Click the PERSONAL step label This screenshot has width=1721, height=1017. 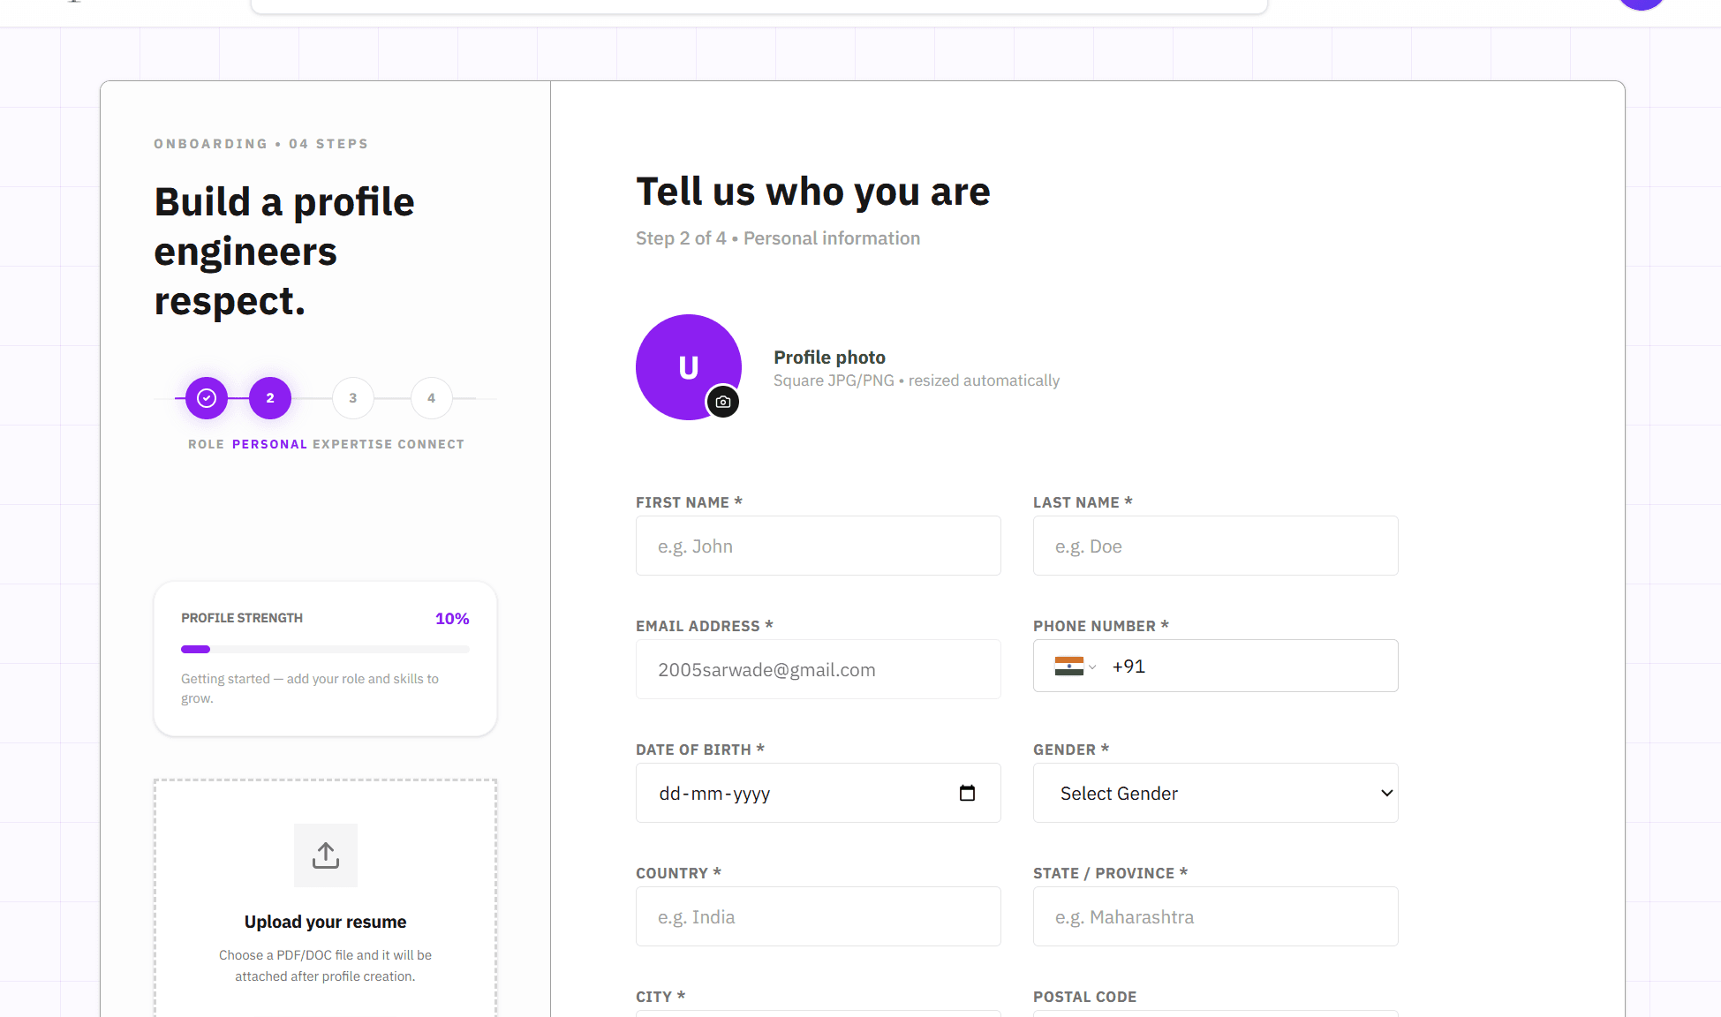click(x=270, y=444)
